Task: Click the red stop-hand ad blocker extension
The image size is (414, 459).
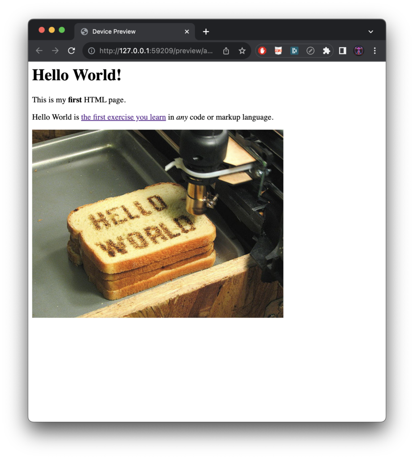Action: (262, 51)
